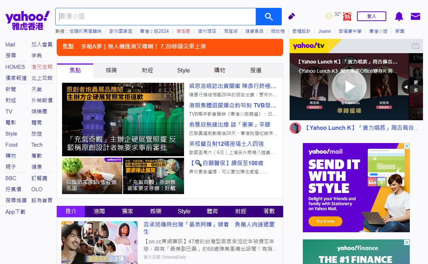The width and height of the screenshot is (428, 264).
Task: Open HOMES in left sidebar
Action: (15, 67)
